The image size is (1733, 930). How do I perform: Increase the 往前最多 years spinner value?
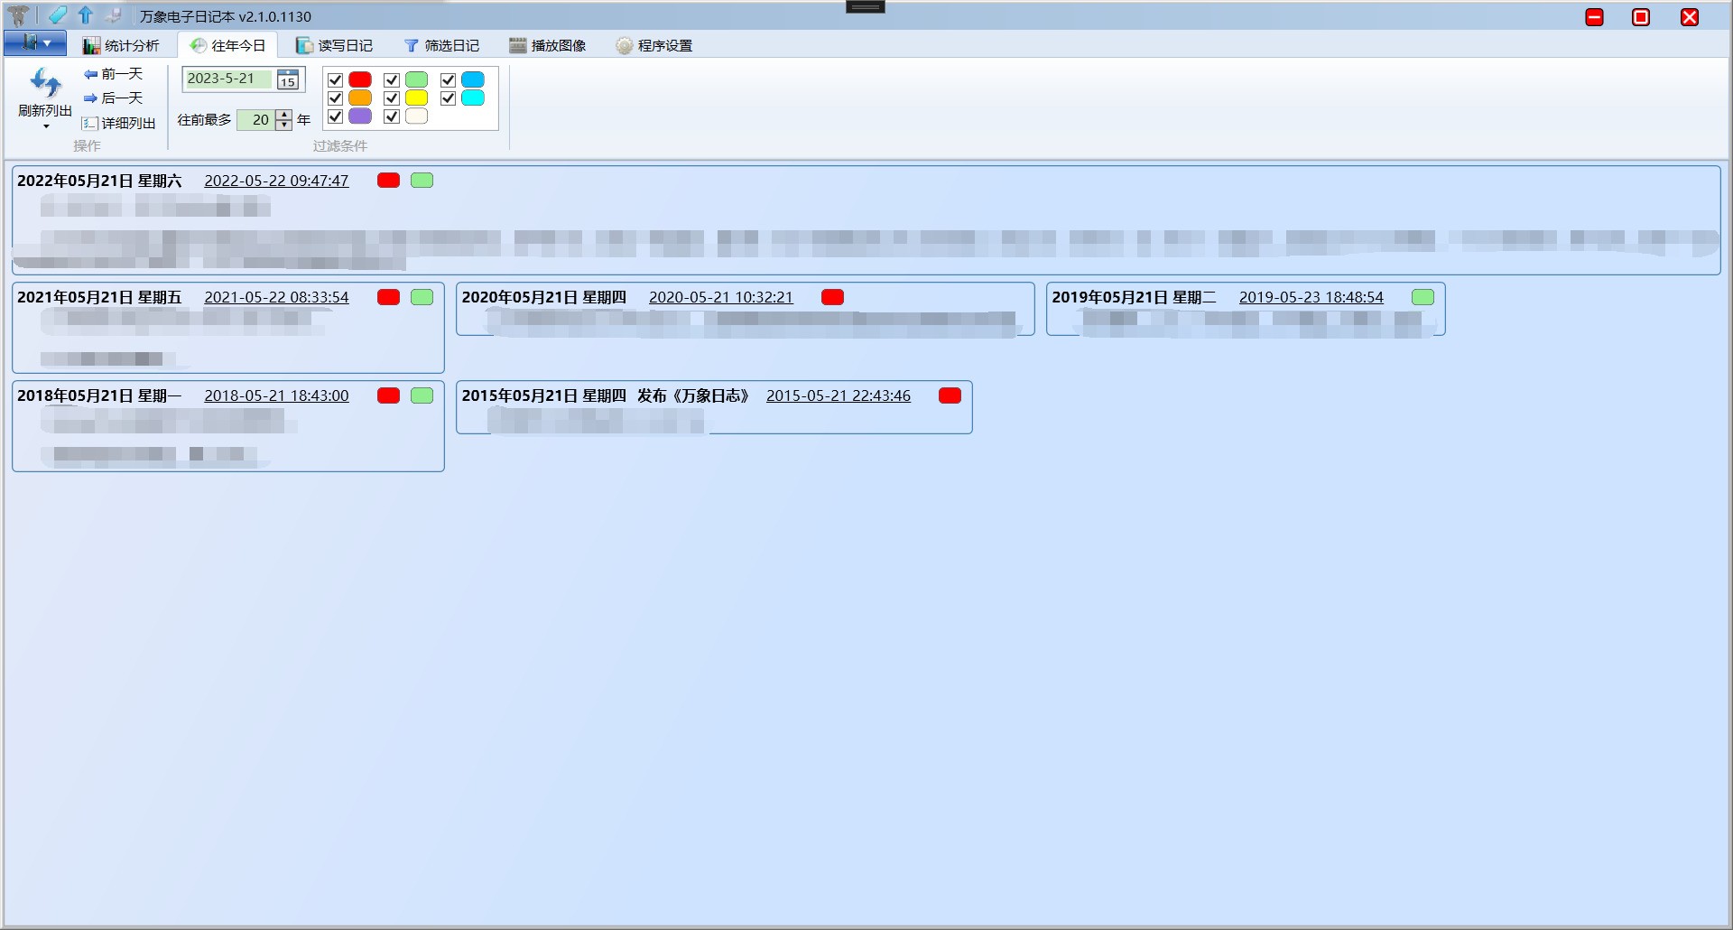pos(284,115)
